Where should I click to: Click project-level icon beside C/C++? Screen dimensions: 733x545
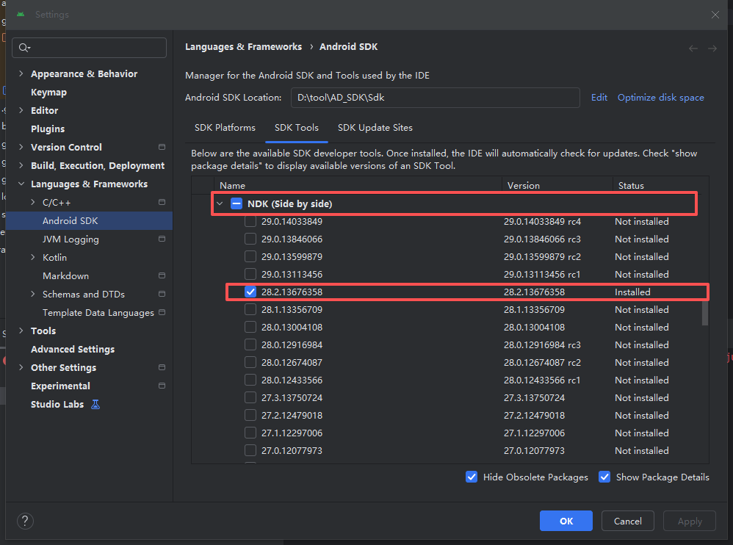tap(162, 202)
